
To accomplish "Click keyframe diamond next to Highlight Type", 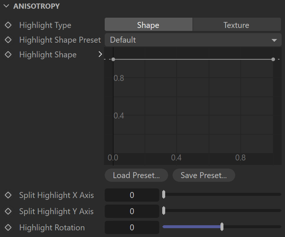I will 8,25.
